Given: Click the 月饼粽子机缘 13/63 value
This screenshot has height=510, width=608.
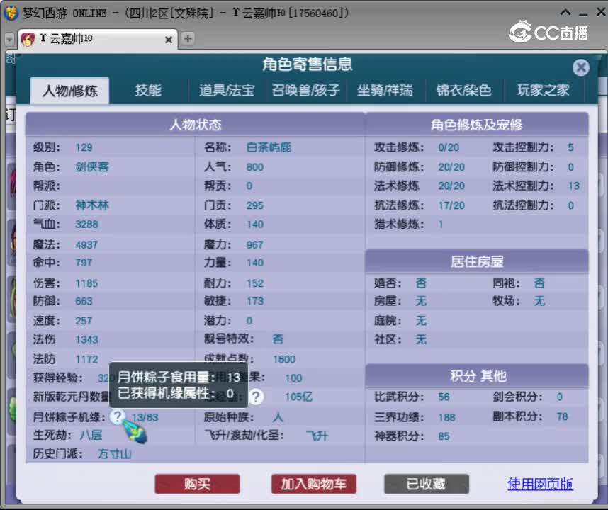Looking at the screenshot, I should click(145, 417).
